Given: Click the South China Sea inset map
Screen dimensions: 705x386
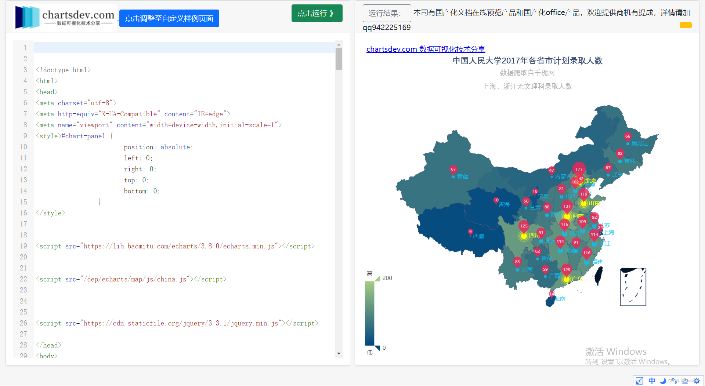Looking at the screenshot, I should pos(633,287).
